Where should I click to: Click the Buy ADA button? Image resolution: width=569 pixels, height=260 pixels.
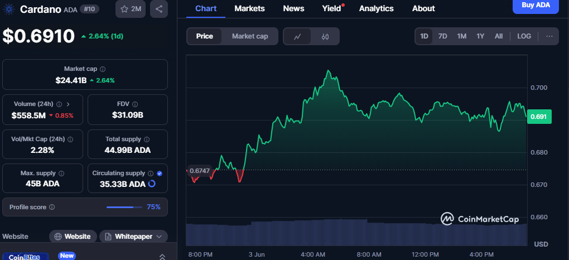(536, 6)
